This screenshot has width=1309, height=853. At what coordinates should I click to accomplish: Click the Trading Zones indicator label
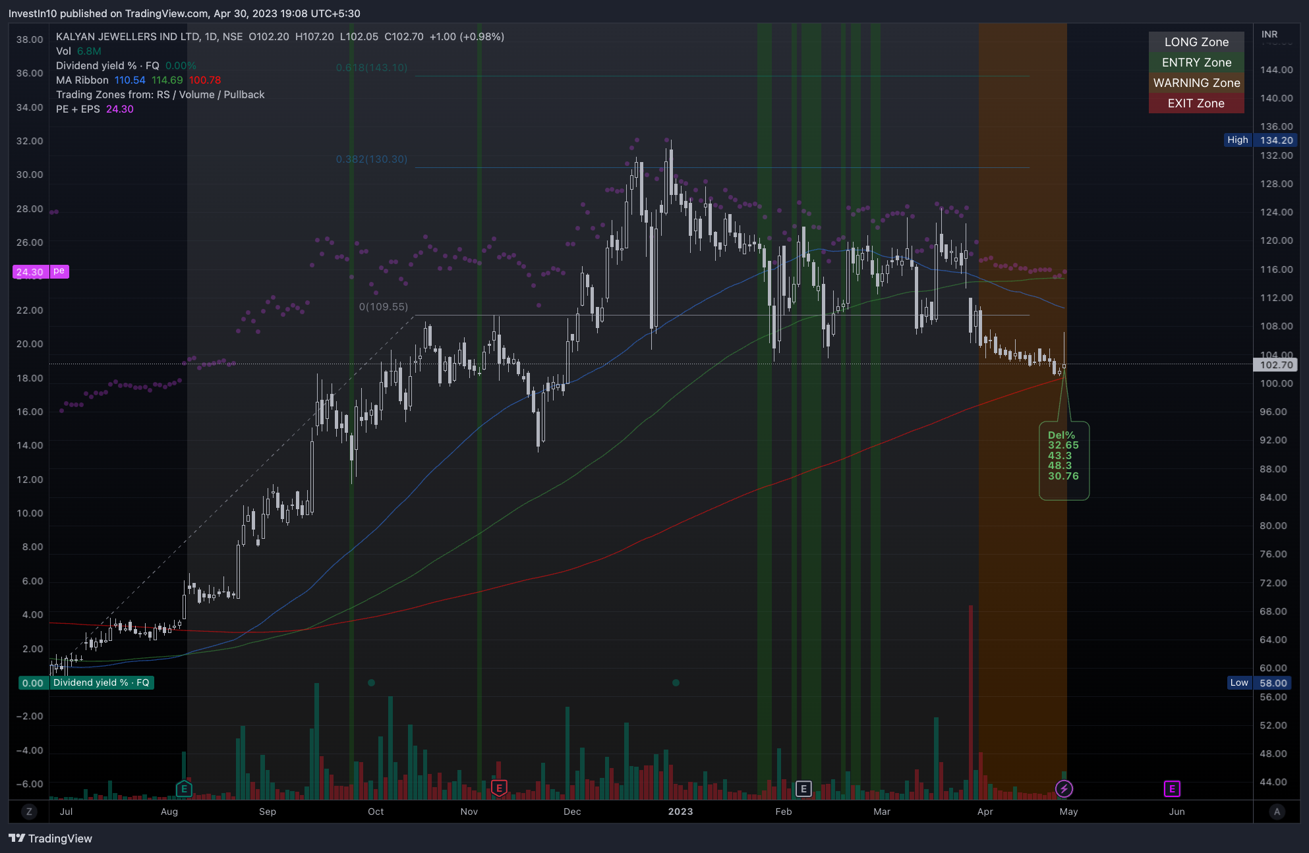[x=160, y=95]
